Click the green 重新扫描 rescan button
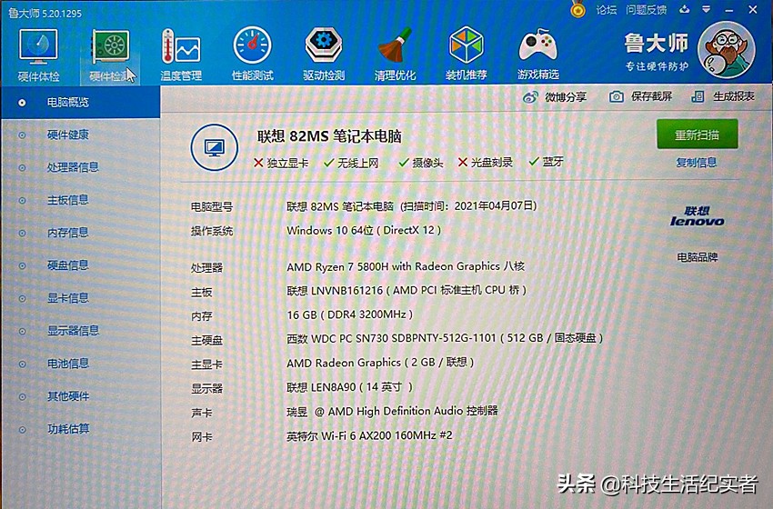The image size is (773, 509). (698, 134)
